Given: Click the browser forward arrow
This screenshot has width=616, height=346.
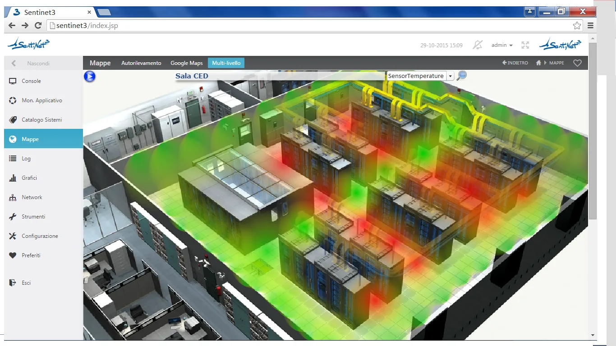Looking at the screenshot, I should pos(25,26).
